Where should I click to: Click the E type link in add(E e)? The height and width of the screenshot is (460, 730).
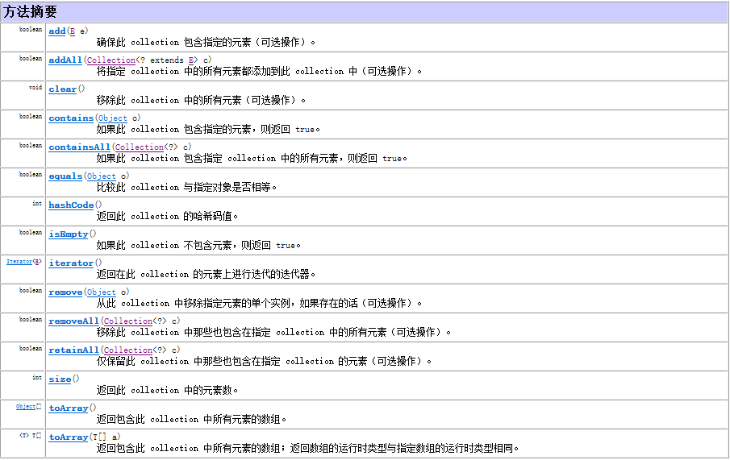click(72, 31)
